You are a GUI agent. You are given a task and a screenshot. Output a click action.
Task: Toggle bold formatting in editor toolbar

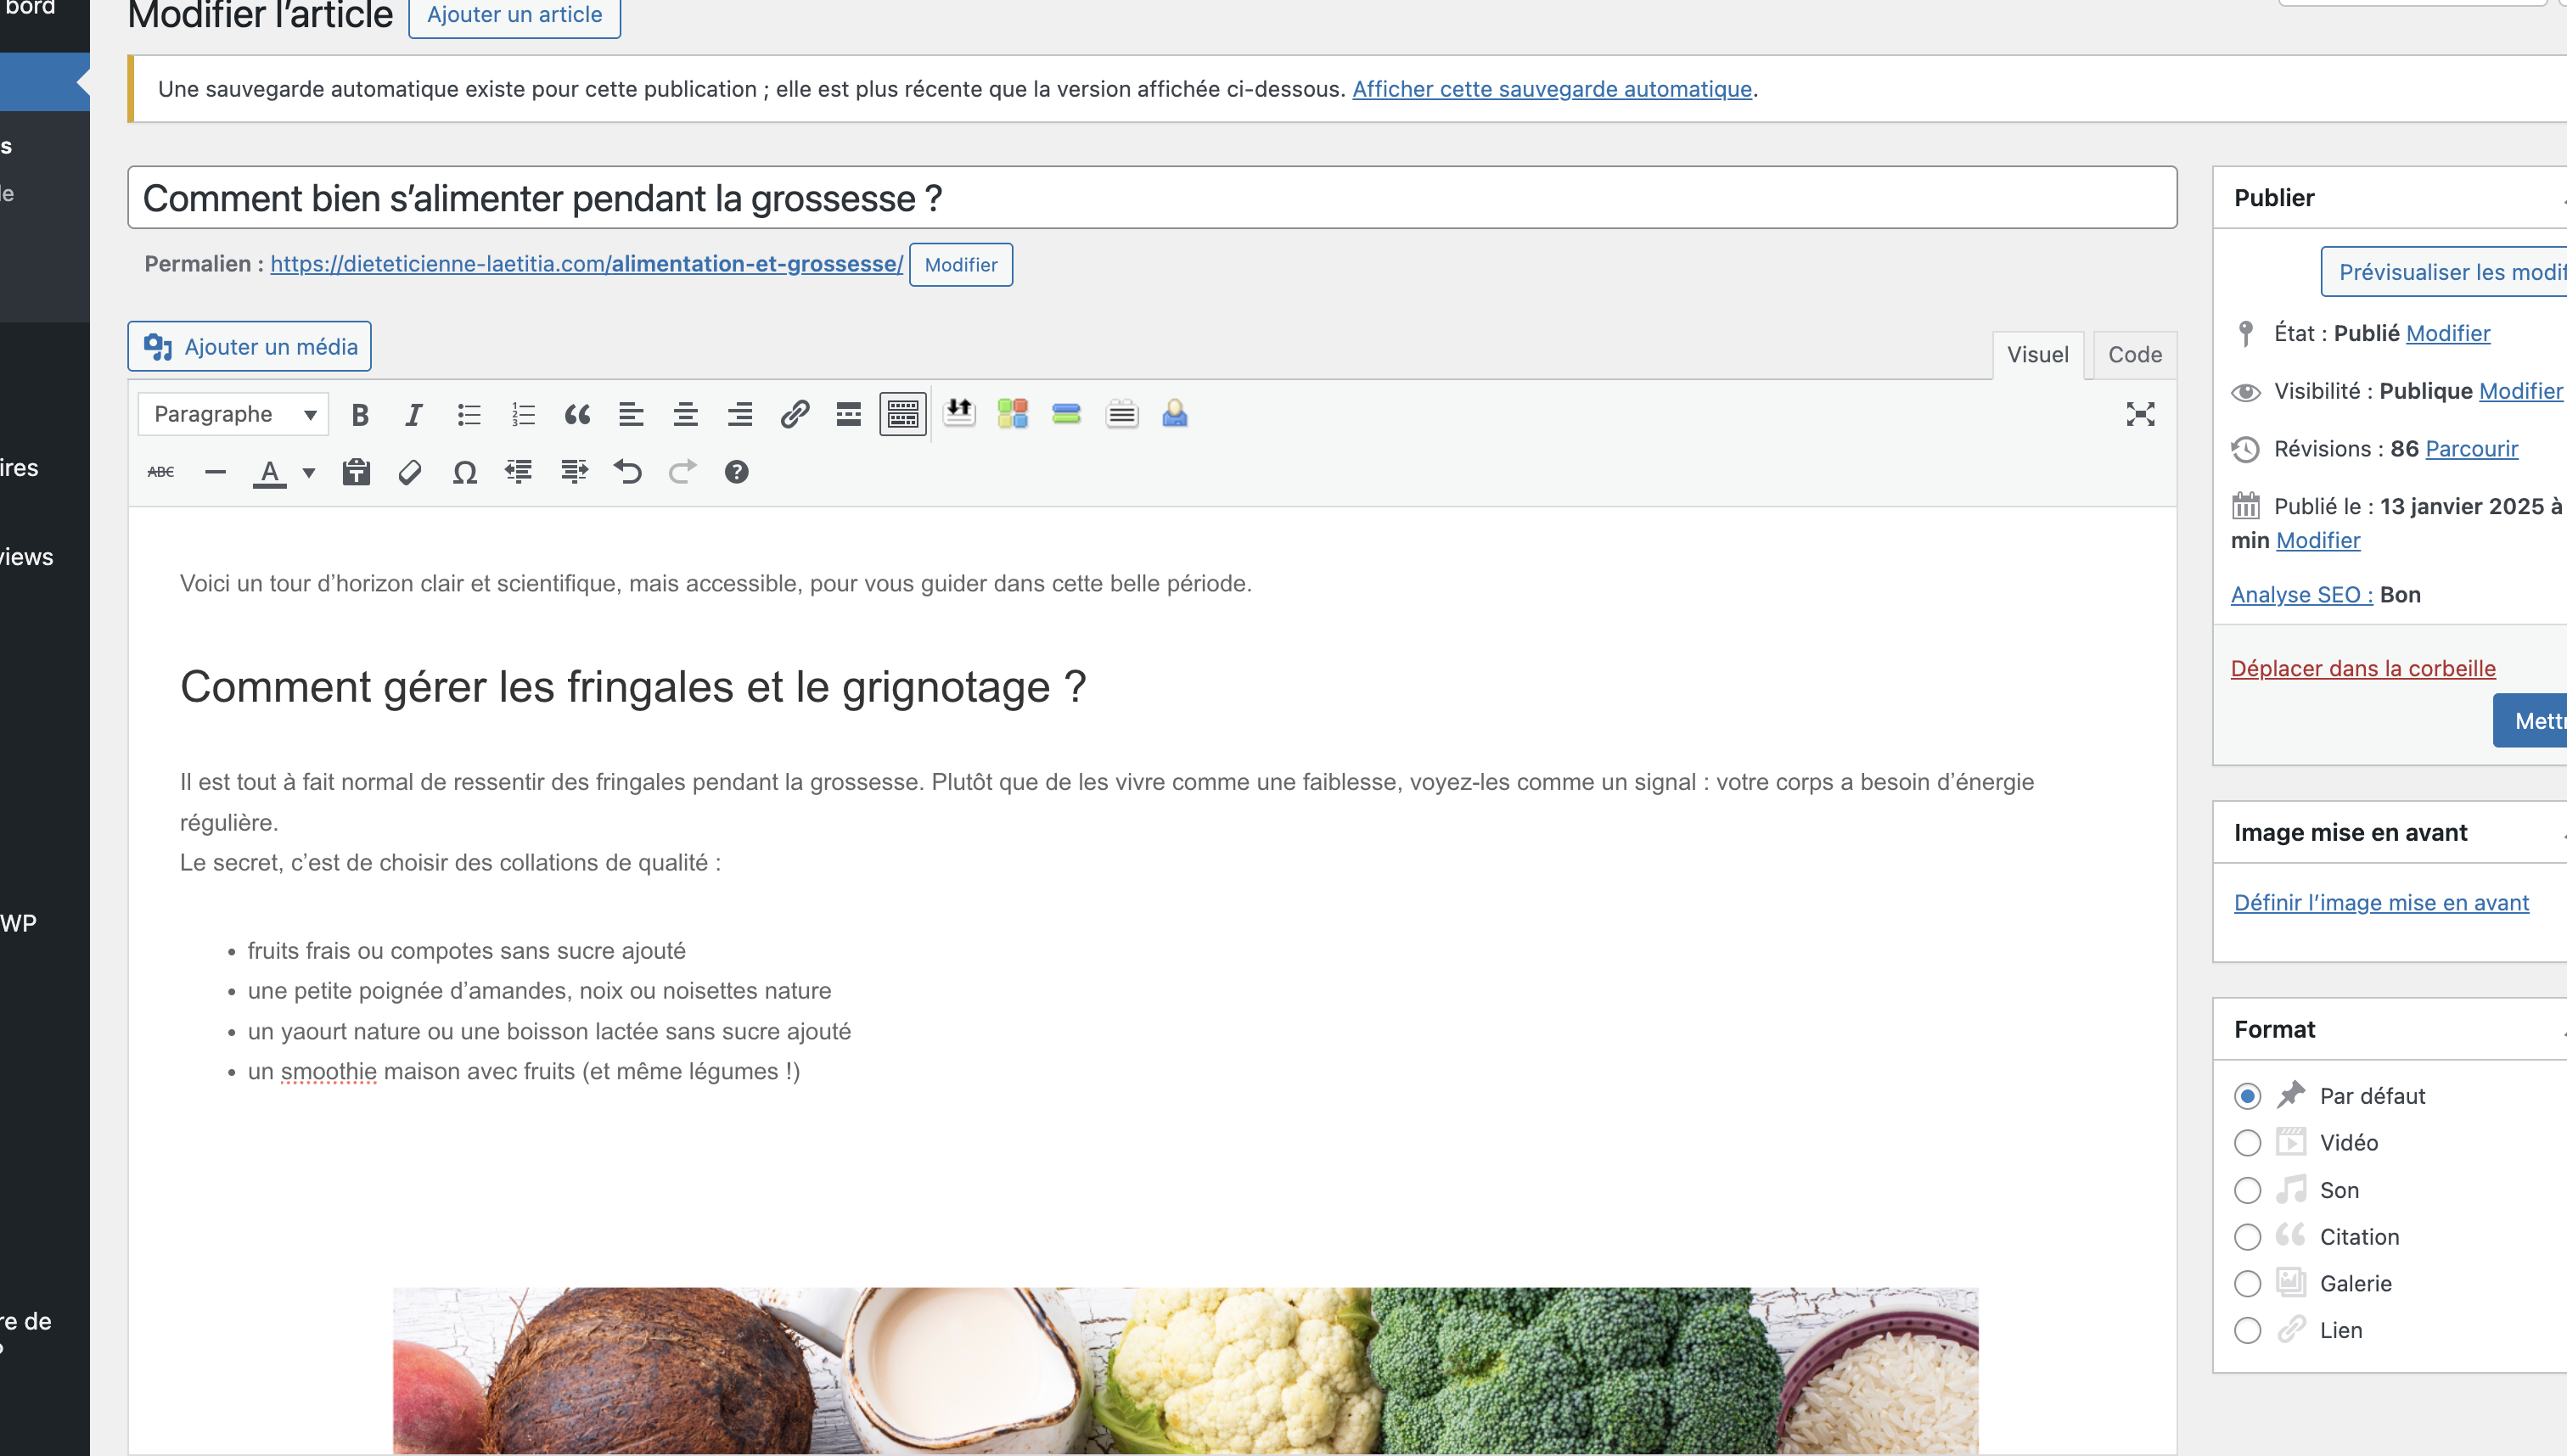tap(360, 415)
